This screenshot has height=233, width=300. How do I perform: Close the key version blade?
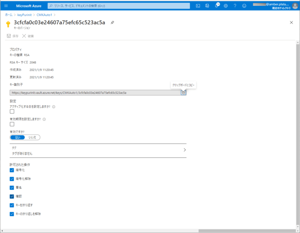291,23
